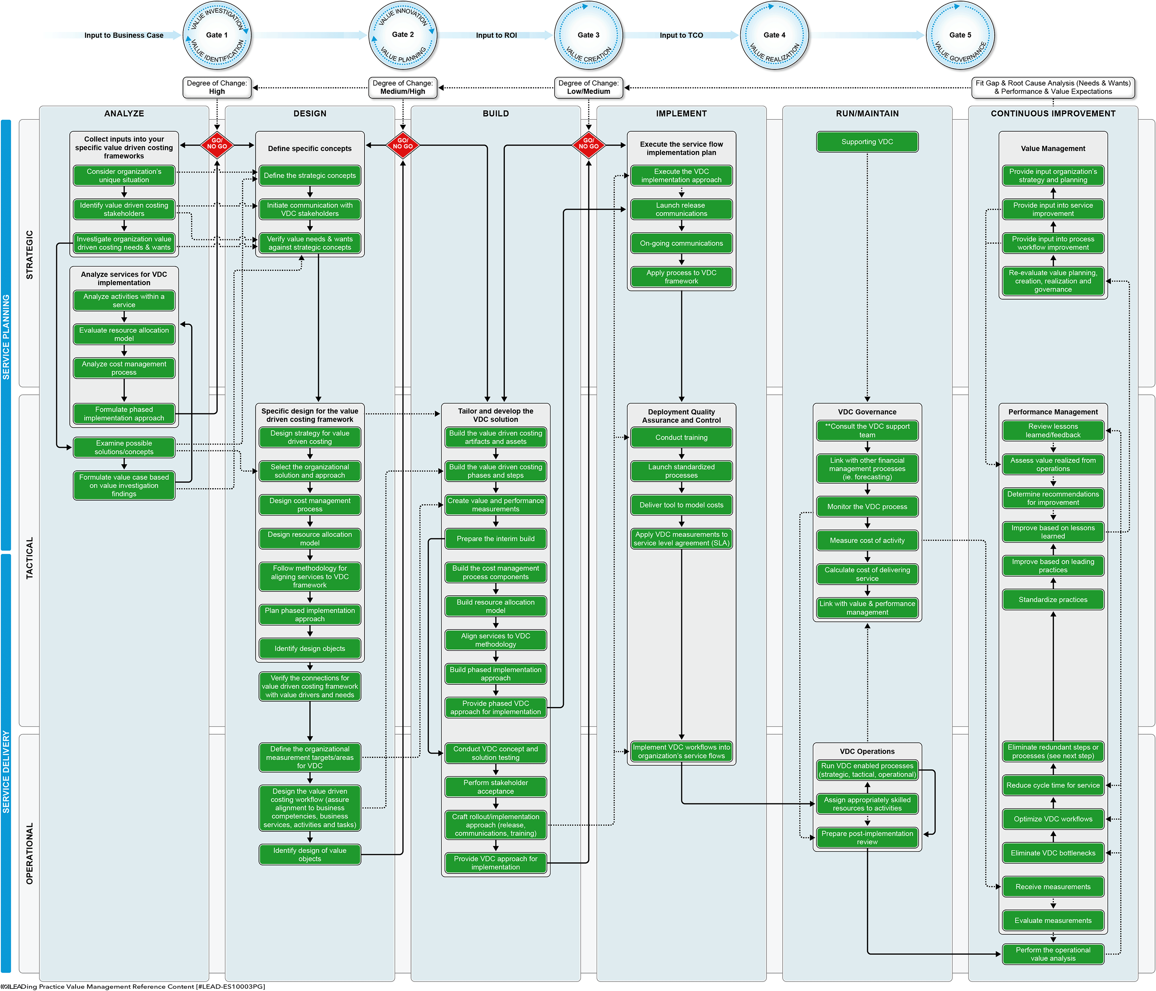Select Examine possible solutions/concepts box
Viewport: 1156px width, 991px height.
coord(124,447)
